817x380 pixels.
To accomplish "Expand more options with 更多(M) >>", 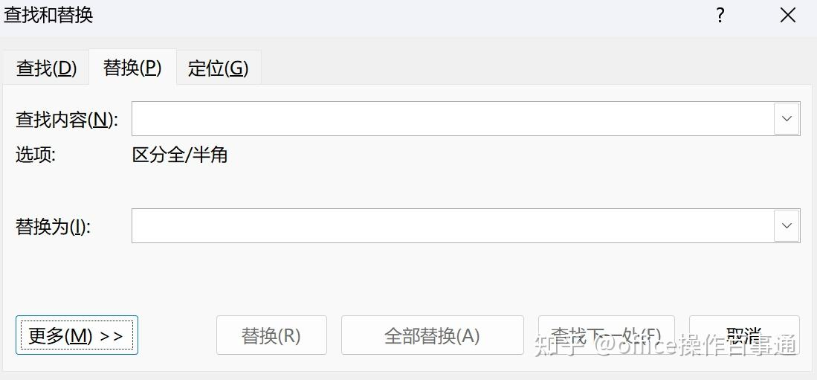I will tap(77, 335).
